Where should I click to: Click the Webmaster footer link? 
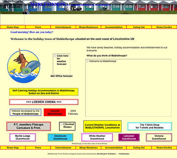click(x=124, y=154)
